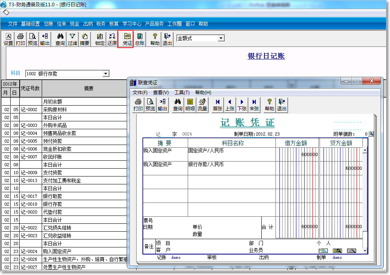Screen dimensions: 390x275
Task: Jump to 末张 last voucher
Action: pos(254,105)
